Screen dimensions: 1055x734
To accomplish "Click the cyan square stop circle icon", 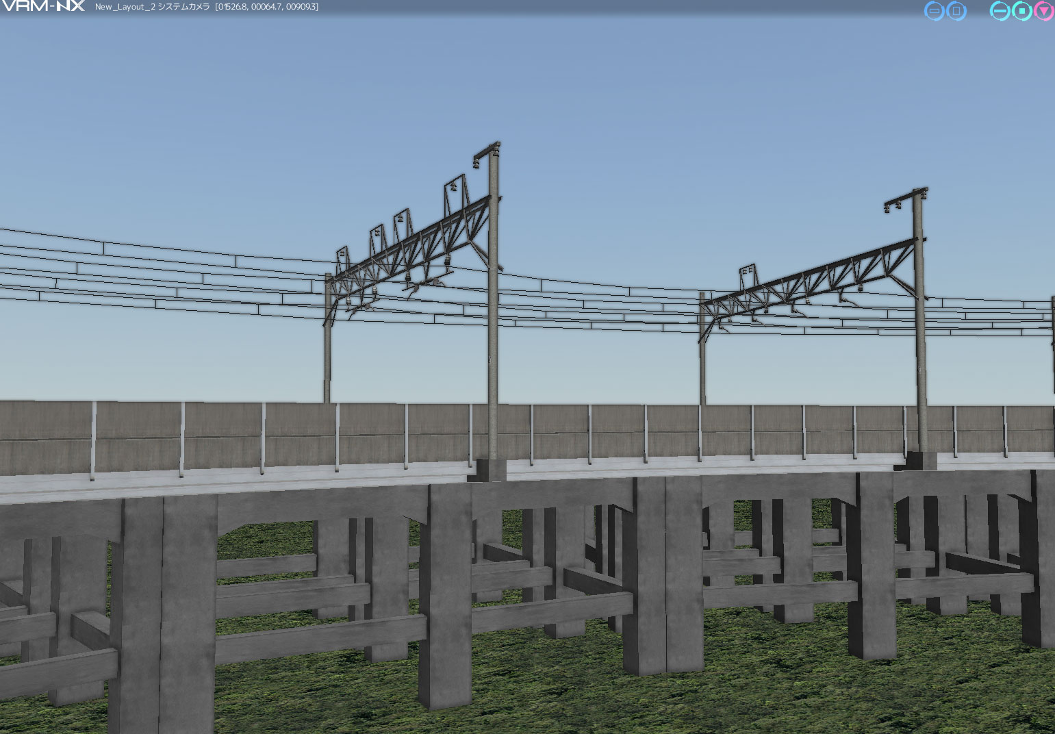I will pyautogui.click(x=1022, y=11).
